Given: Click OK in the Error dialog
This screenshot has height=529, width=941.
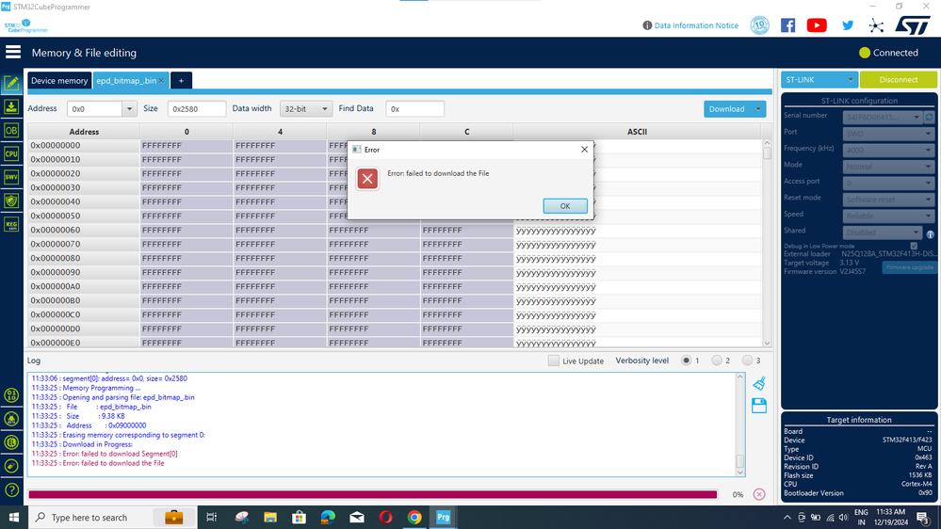Looking at the screenshot, I should point(565,206).
